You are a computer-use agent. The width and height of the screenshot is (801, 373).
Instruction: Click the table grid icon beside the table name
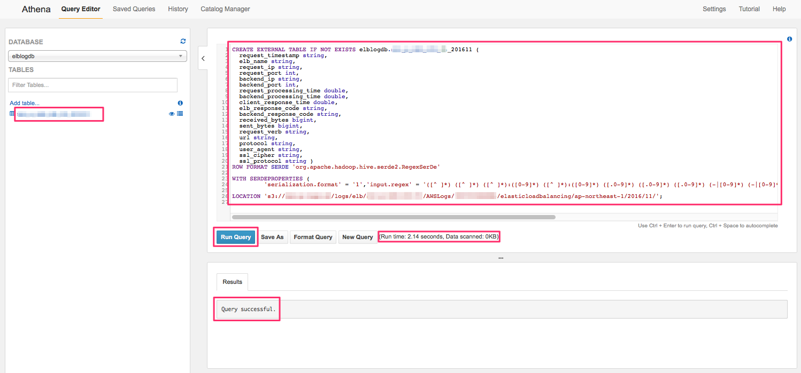[x=12, y=114]
